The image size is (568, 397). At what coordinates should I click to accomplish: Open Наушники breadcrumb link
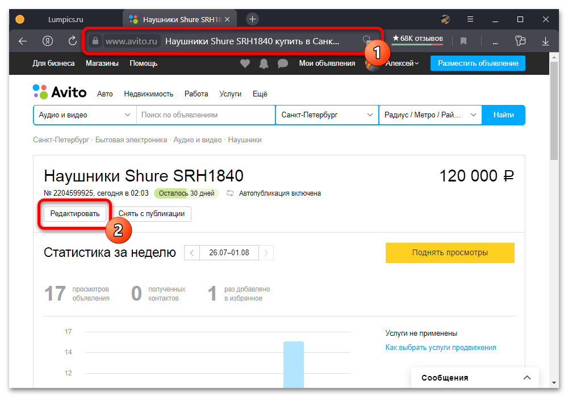click(244, 140)
